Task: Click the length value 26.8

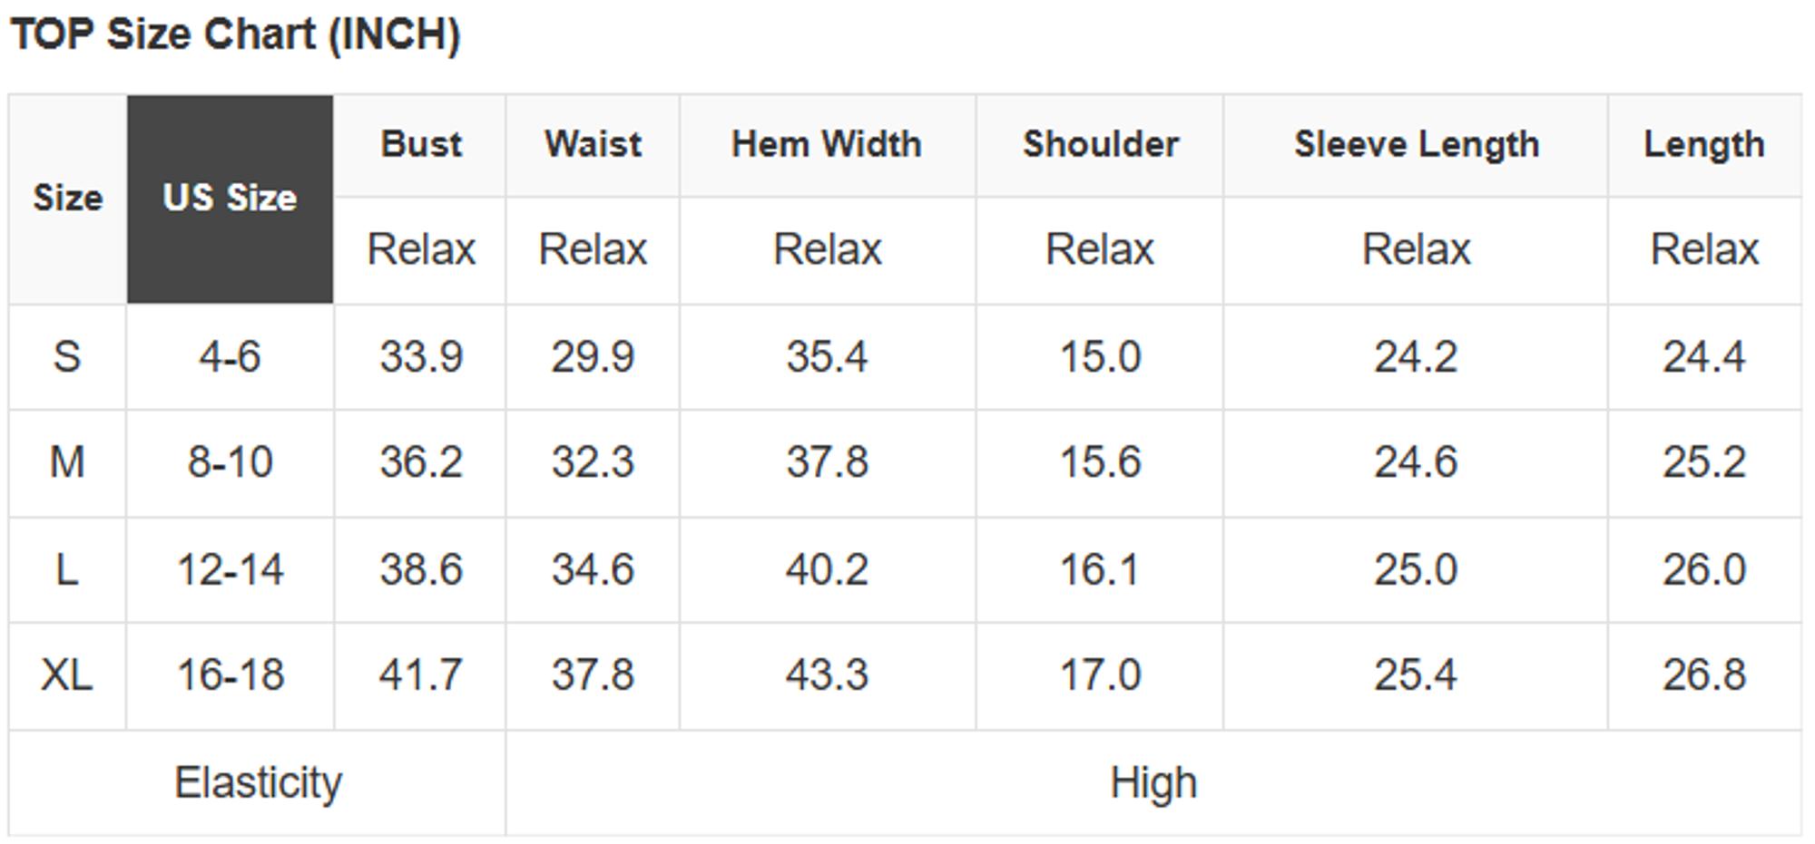Action: (x=1703, y=675)
